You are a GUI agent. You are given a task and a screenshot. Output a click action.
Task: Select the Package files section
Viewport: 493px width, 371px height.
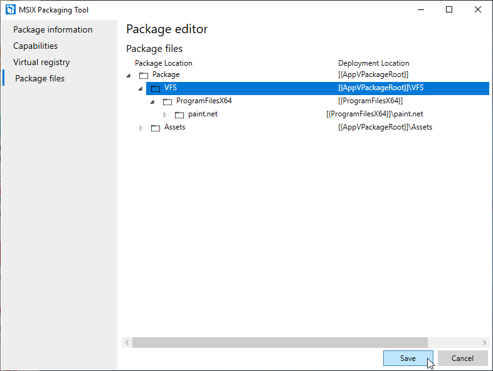pyautogui.click(x=40, y=78)
